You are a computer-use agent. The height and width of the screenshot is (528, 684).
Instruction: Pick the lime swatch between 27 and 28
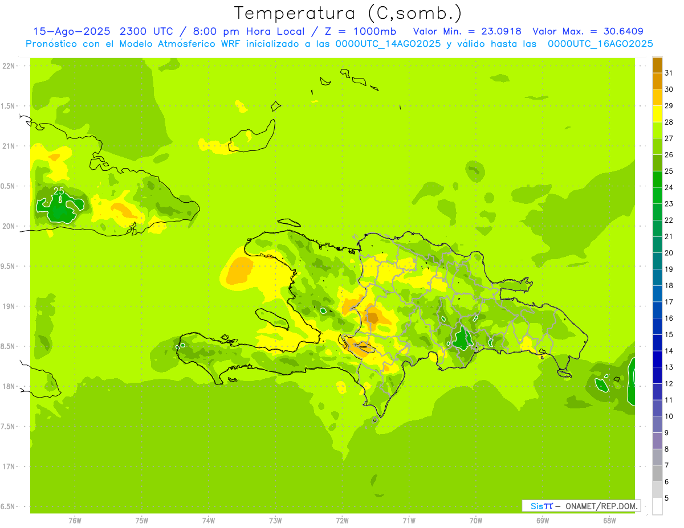click(x=657, y=130)
